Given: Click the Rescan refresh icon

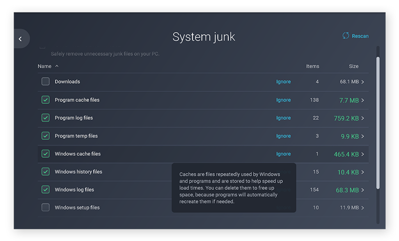Looking at the screenshot, I should coord(346,36).
